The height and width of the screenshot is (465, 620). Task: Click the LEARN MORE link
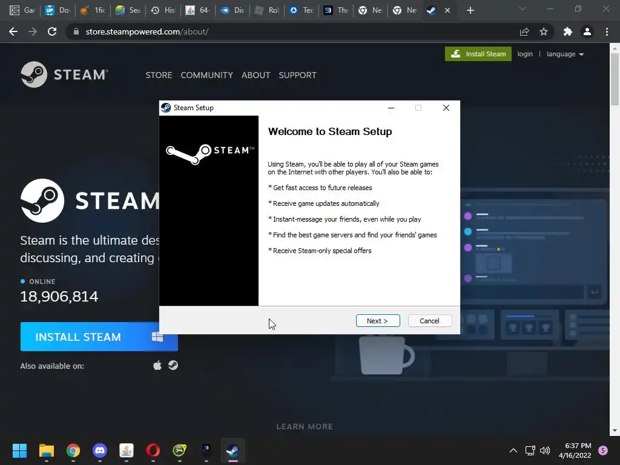tap(305, 426)
